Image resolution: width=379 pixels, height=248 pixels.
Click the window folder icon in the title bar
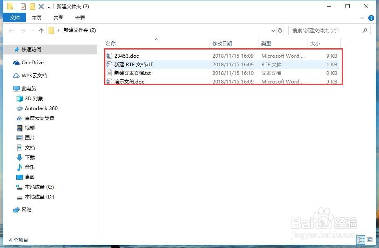10,6
